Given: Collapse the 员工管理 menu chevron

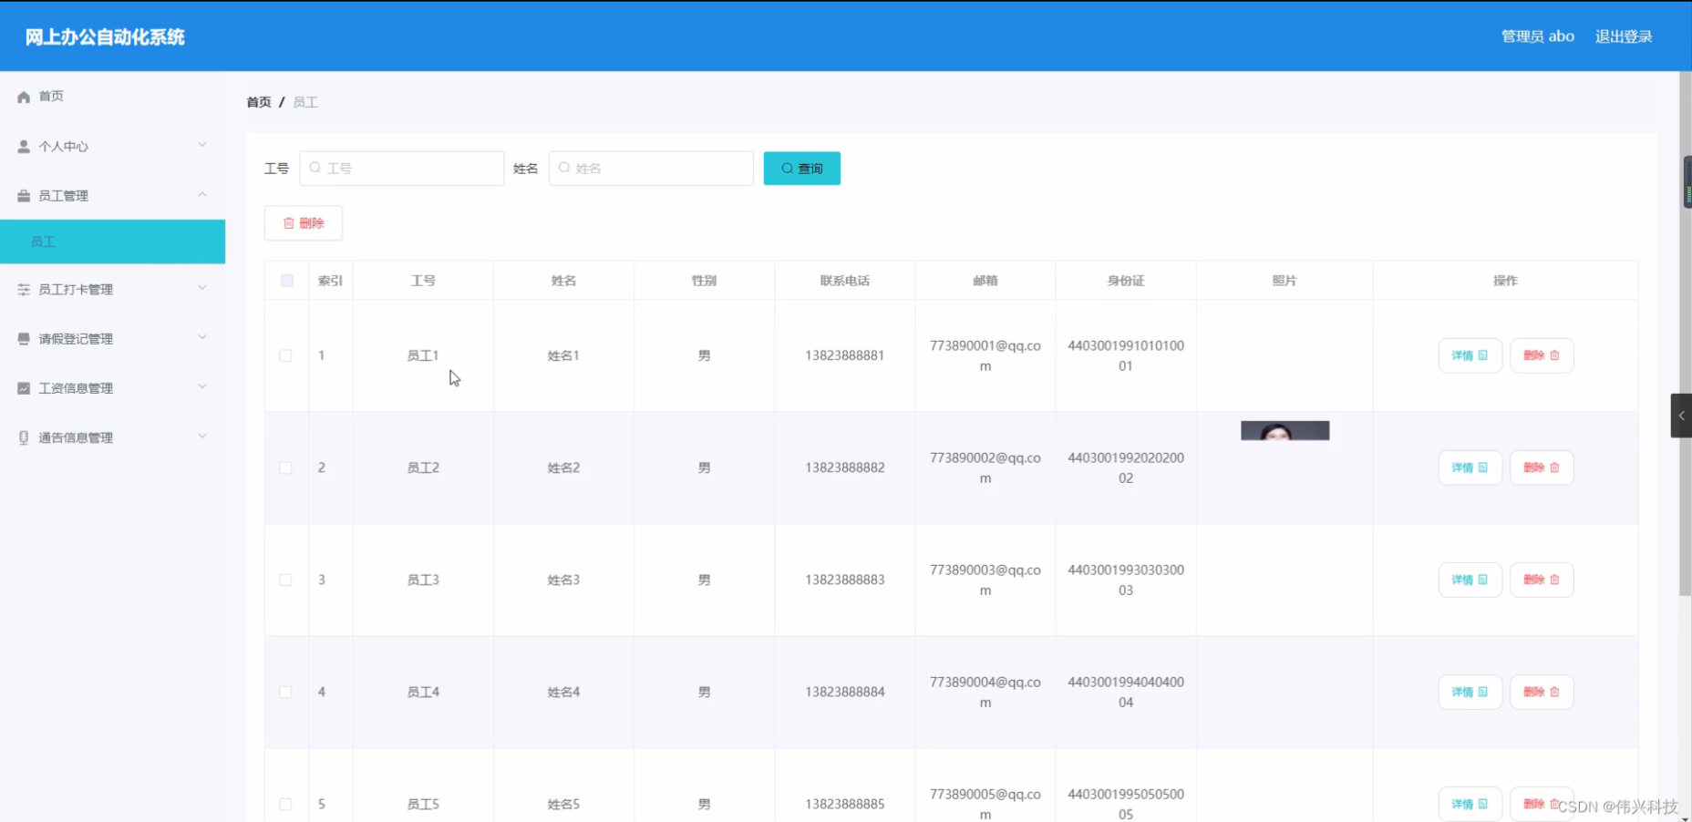Looking at the screenshot, I should (x=202, y=195).
